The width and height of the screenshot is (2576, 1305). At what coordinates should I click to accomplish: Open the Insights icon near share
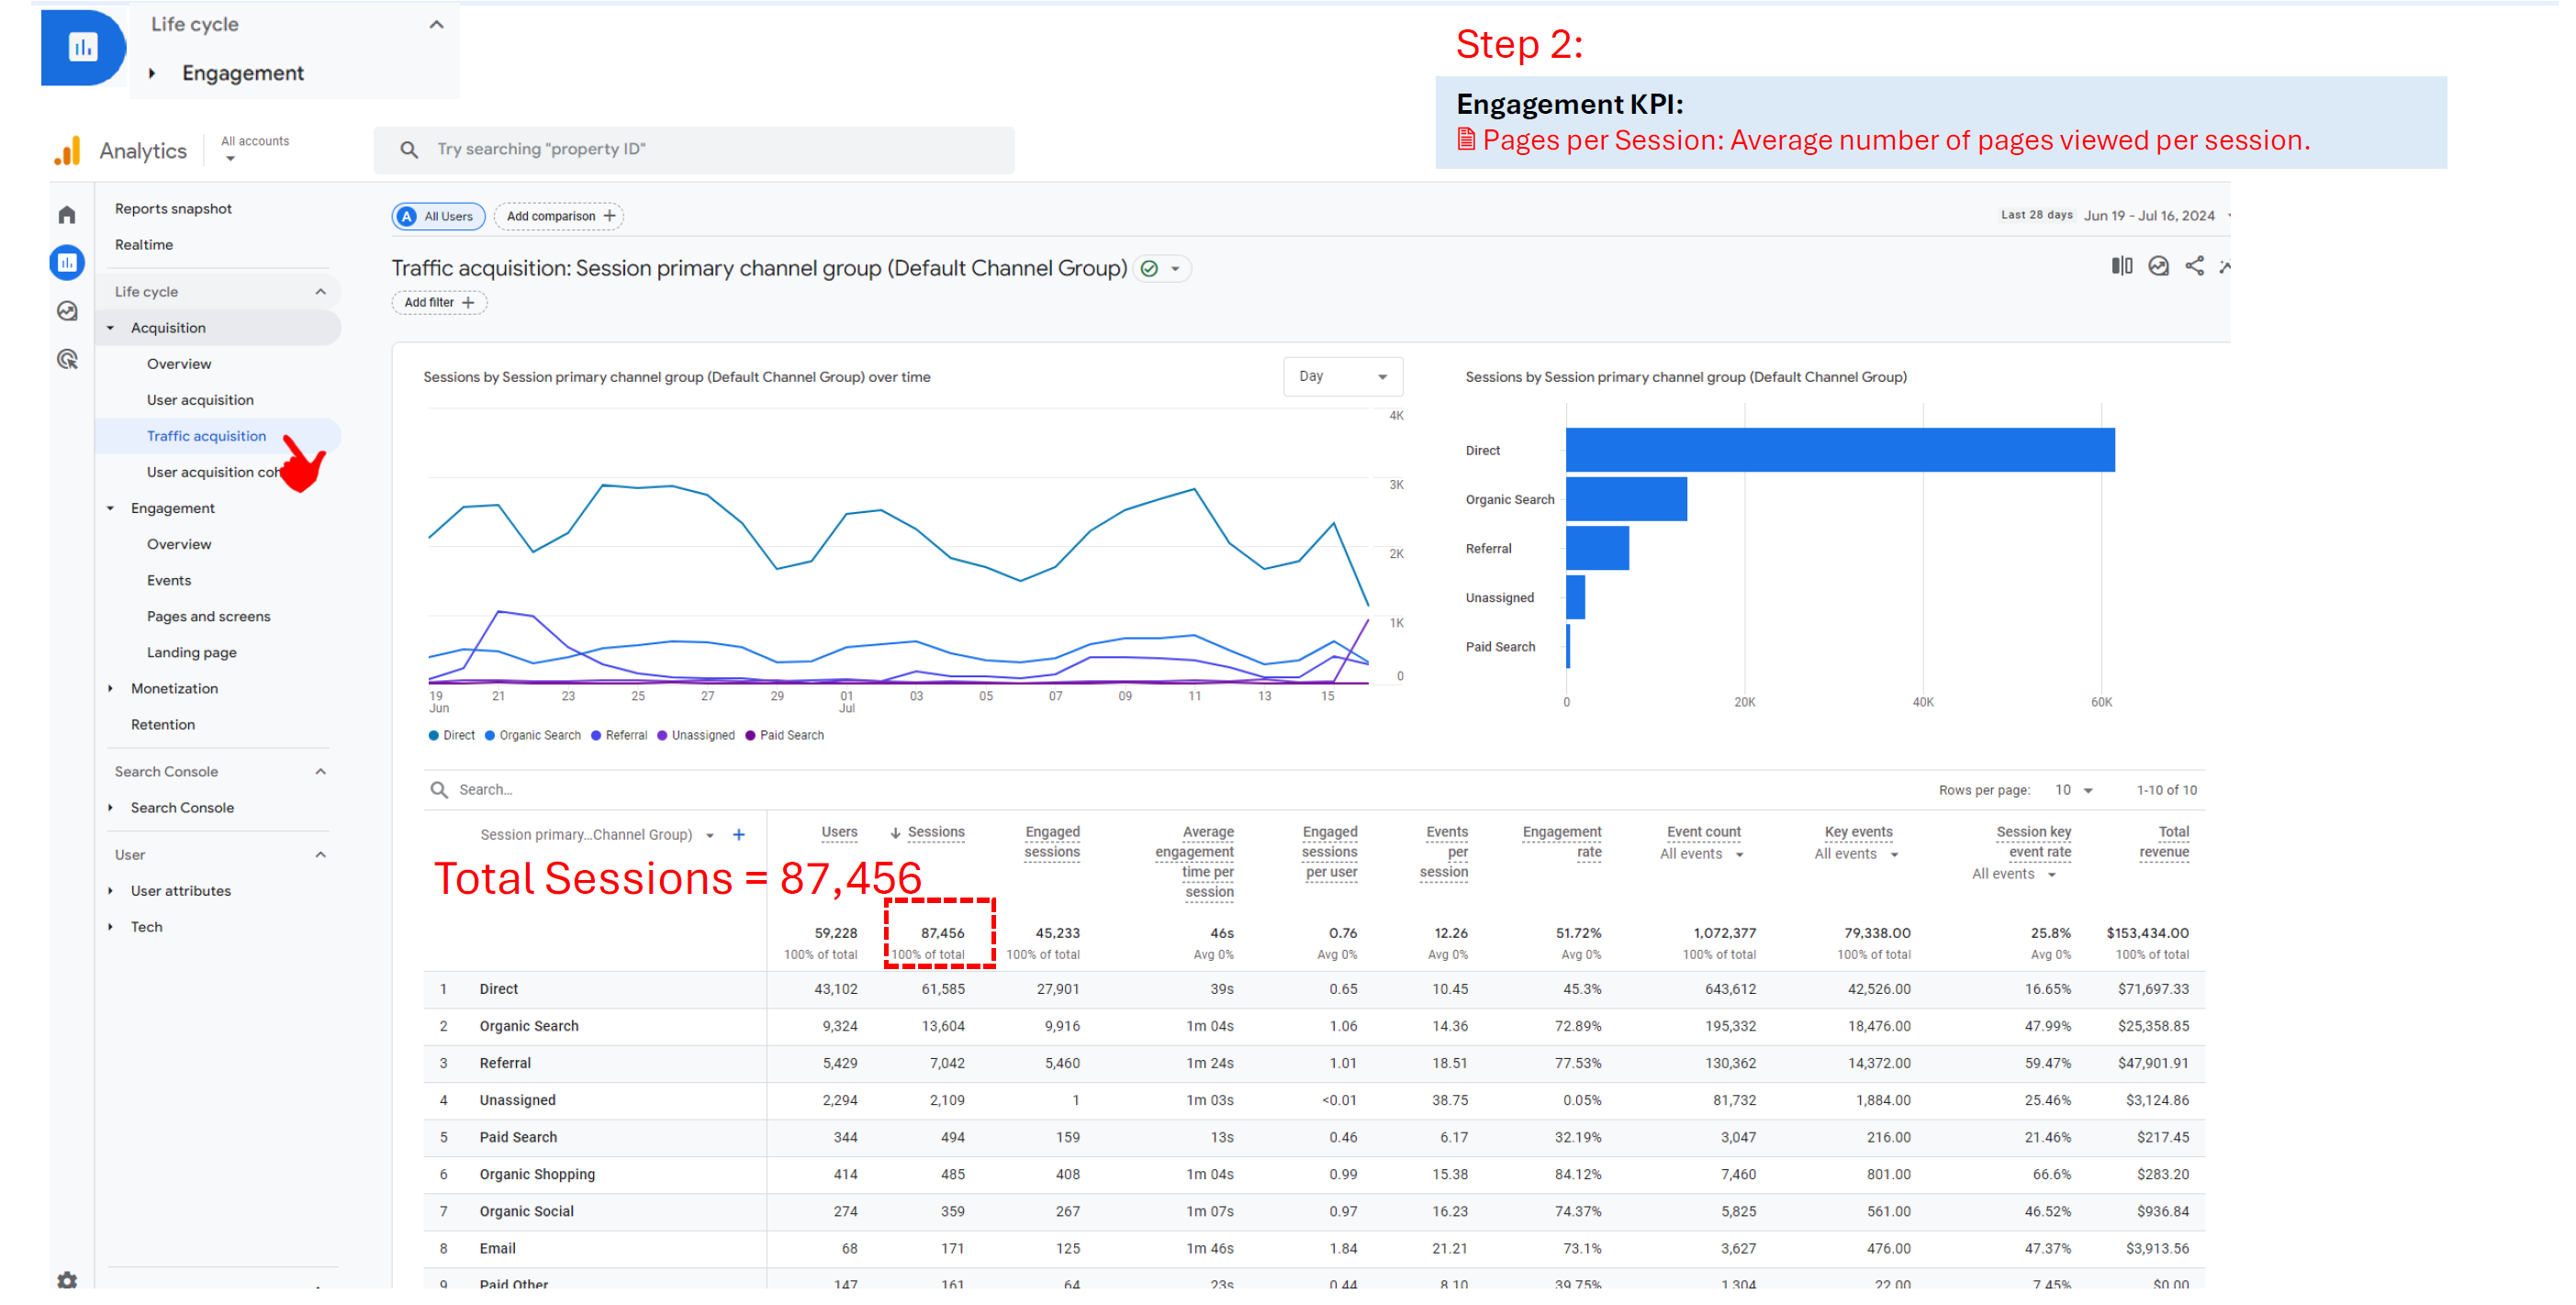tap(2158, 266)
